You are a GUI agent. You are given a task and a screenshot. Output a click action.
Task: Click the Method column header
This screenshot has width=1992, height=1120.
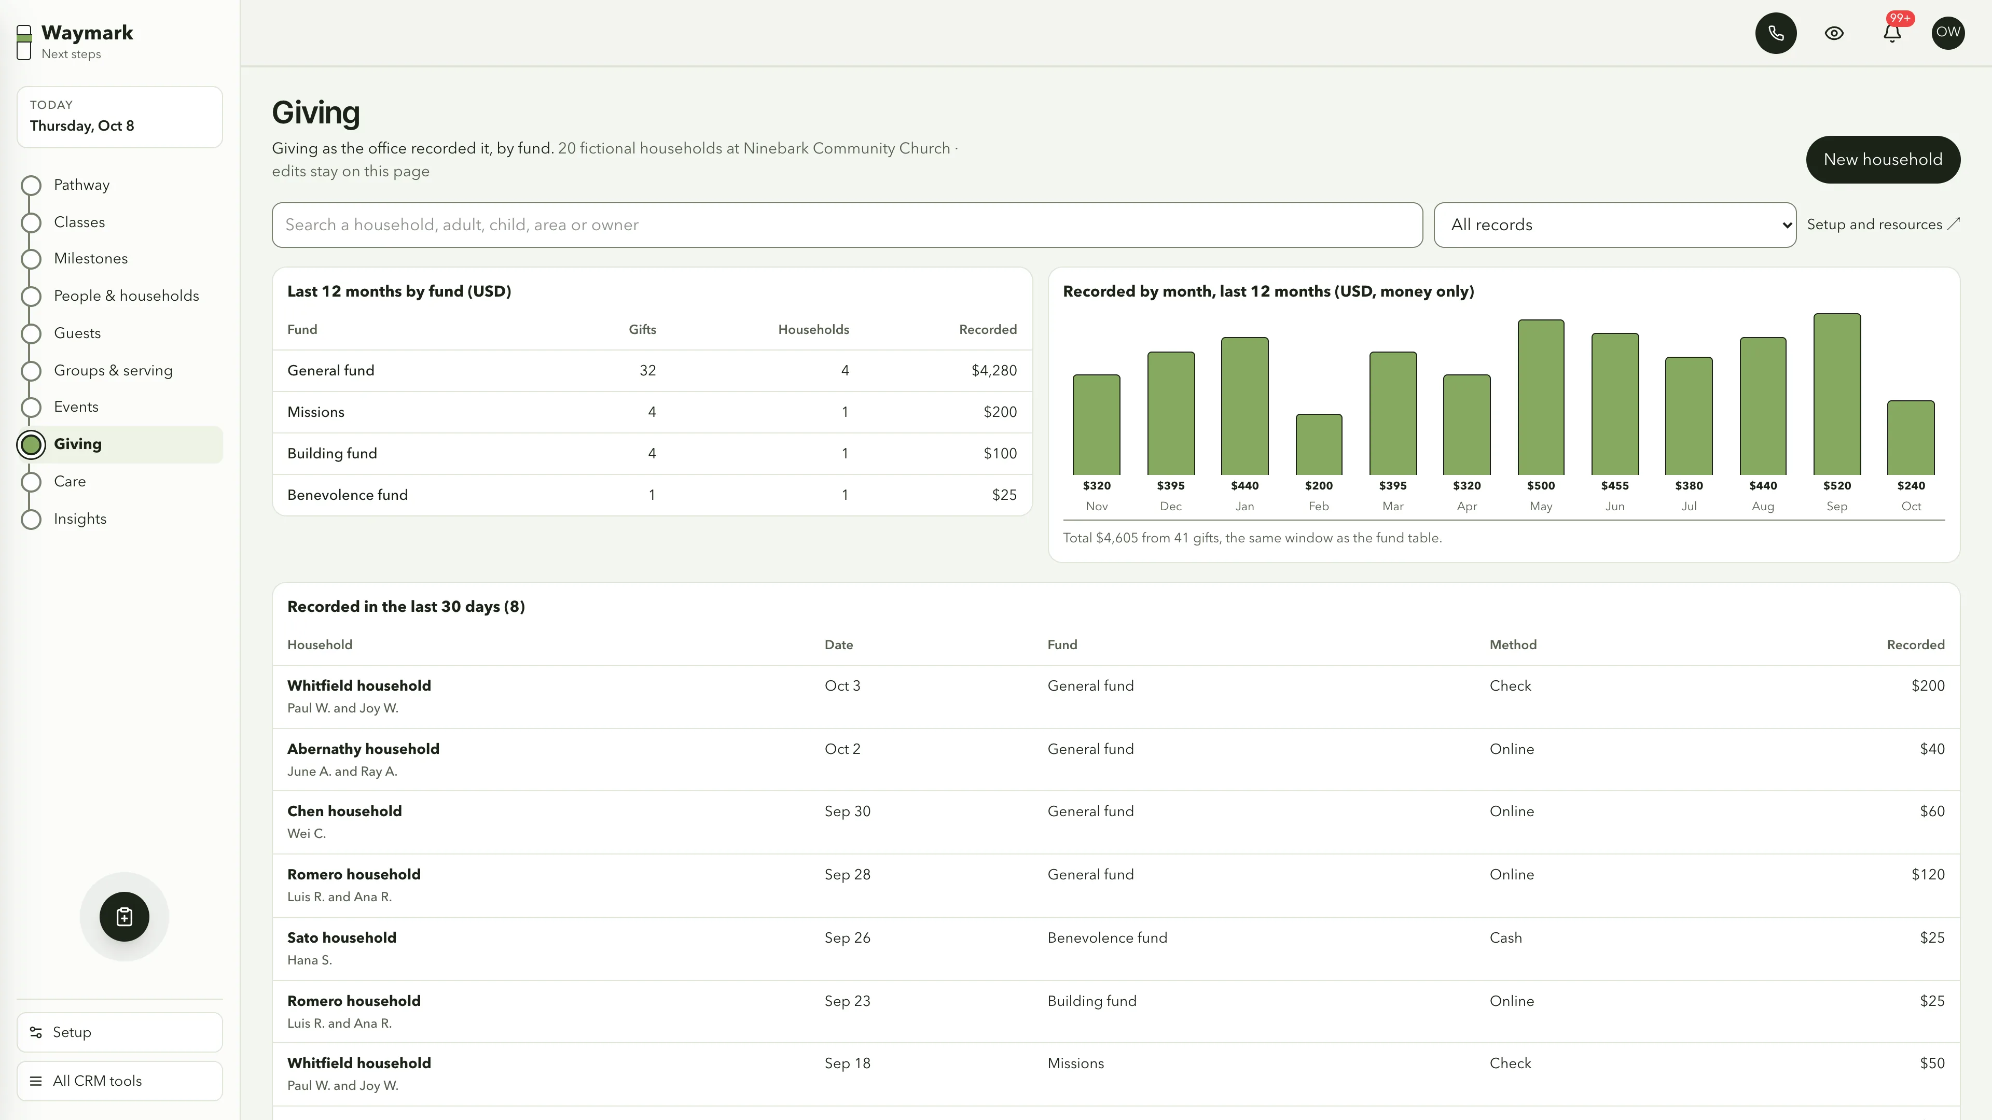1513,645
